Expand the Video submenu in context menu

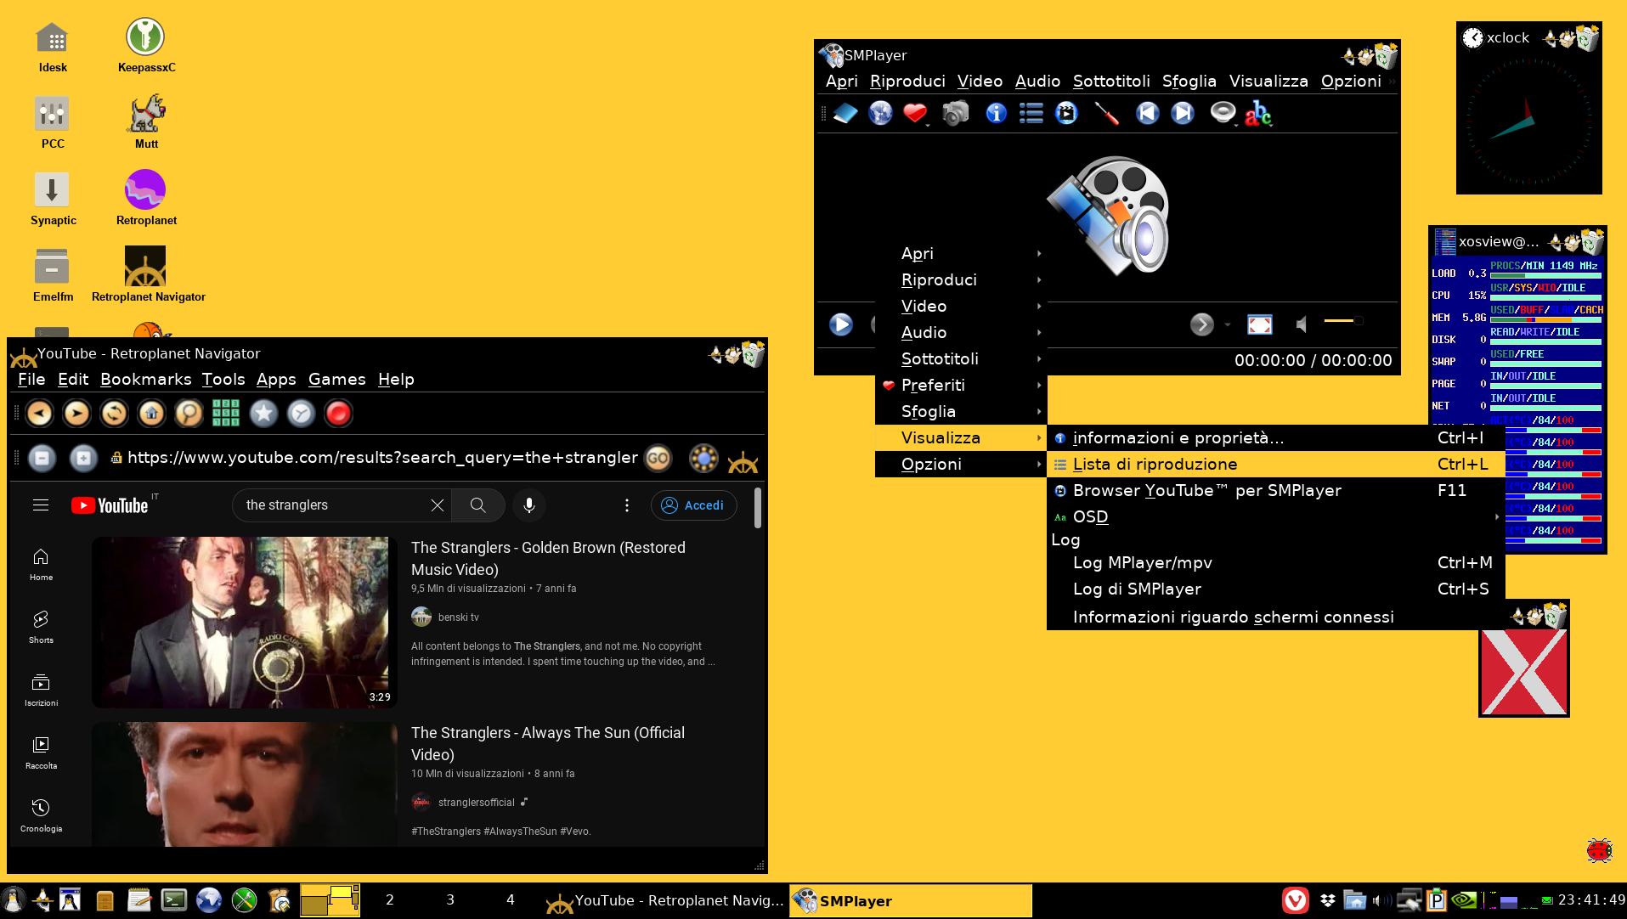(961, 307)
